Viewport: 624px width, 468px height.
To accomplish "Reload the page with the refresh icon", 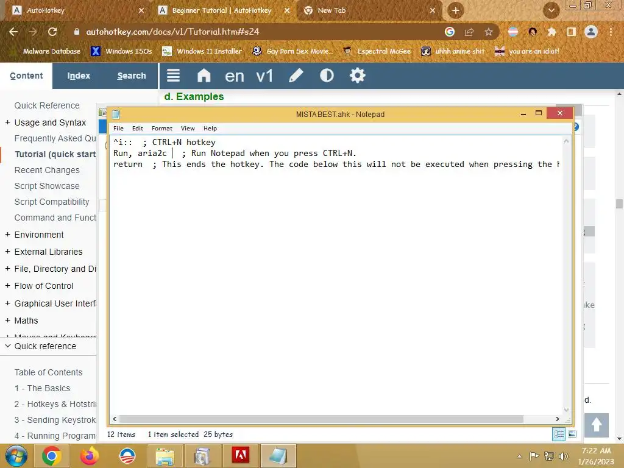I will tap(52, 32).
